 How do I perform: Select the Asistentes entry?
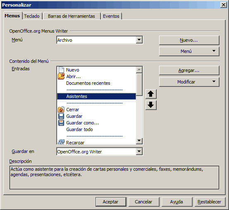point(96,96)
